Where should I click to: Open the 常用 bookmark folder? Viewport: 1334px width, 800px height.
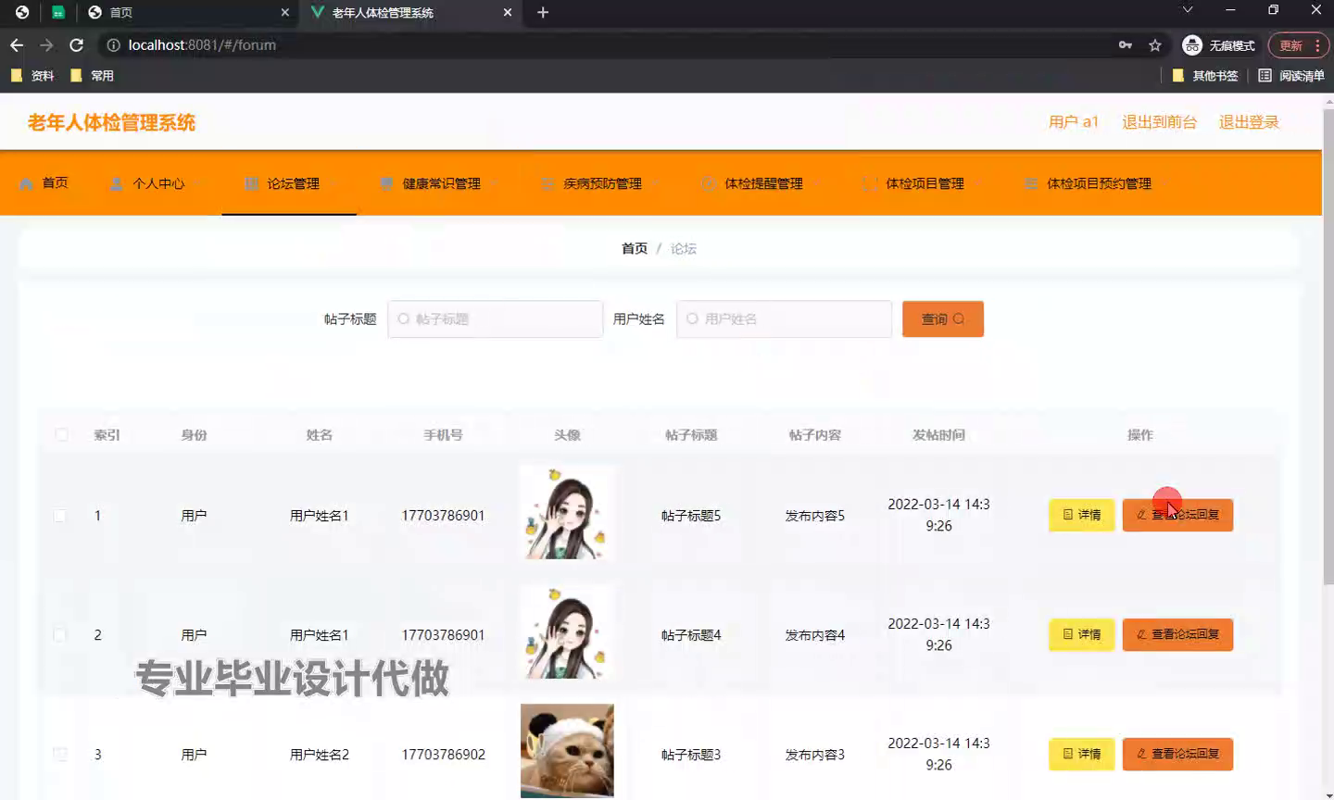[92, 76]
